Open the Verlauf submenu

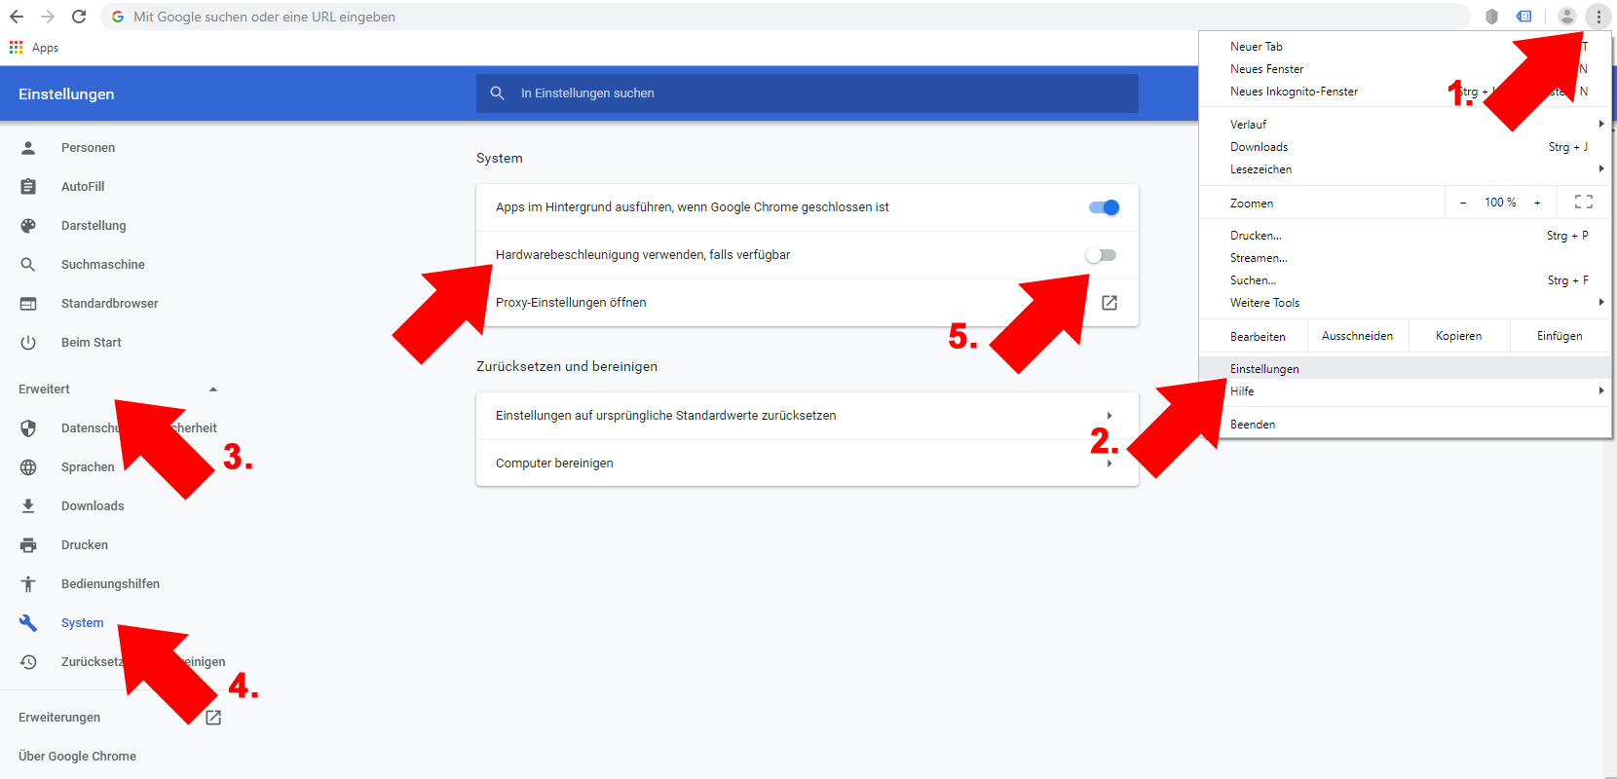1406,125
